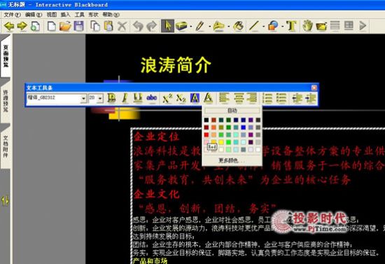Toggle bold formatting in text toolbar
This screenshot has width=385, height=264.
point(111,98)
